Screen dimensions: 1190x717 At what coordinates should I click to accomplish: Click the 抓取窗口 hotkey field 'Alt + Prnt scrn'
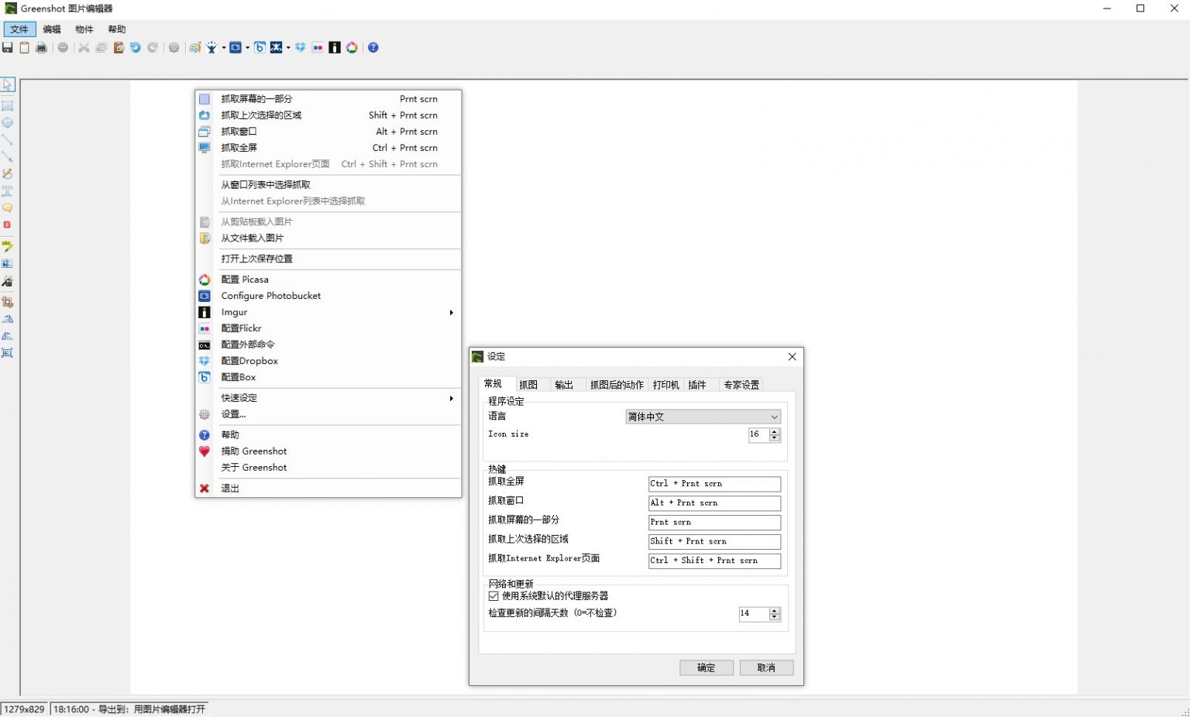714,503
